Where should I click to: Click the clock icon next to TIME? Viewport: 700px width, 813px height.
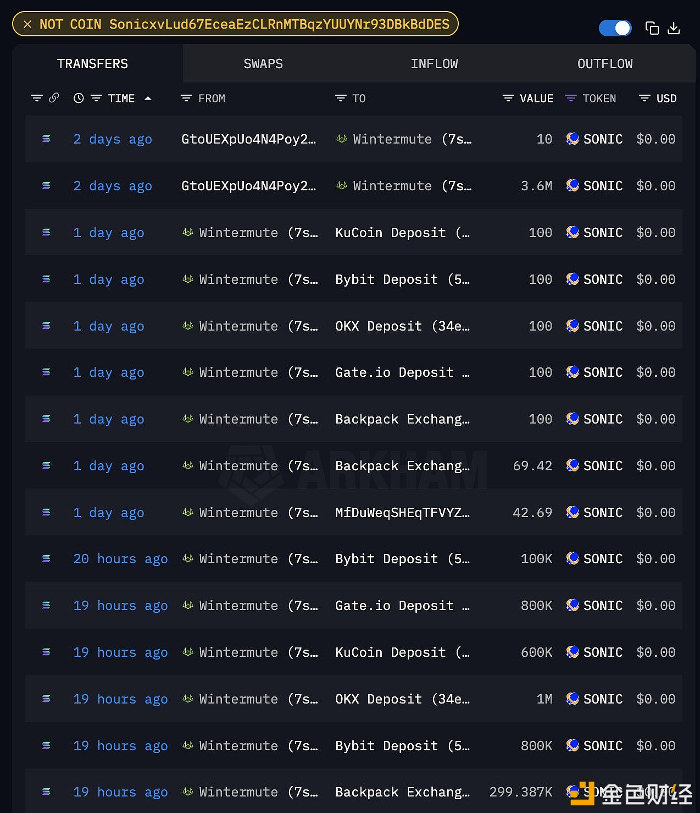[x=79, y=98]
